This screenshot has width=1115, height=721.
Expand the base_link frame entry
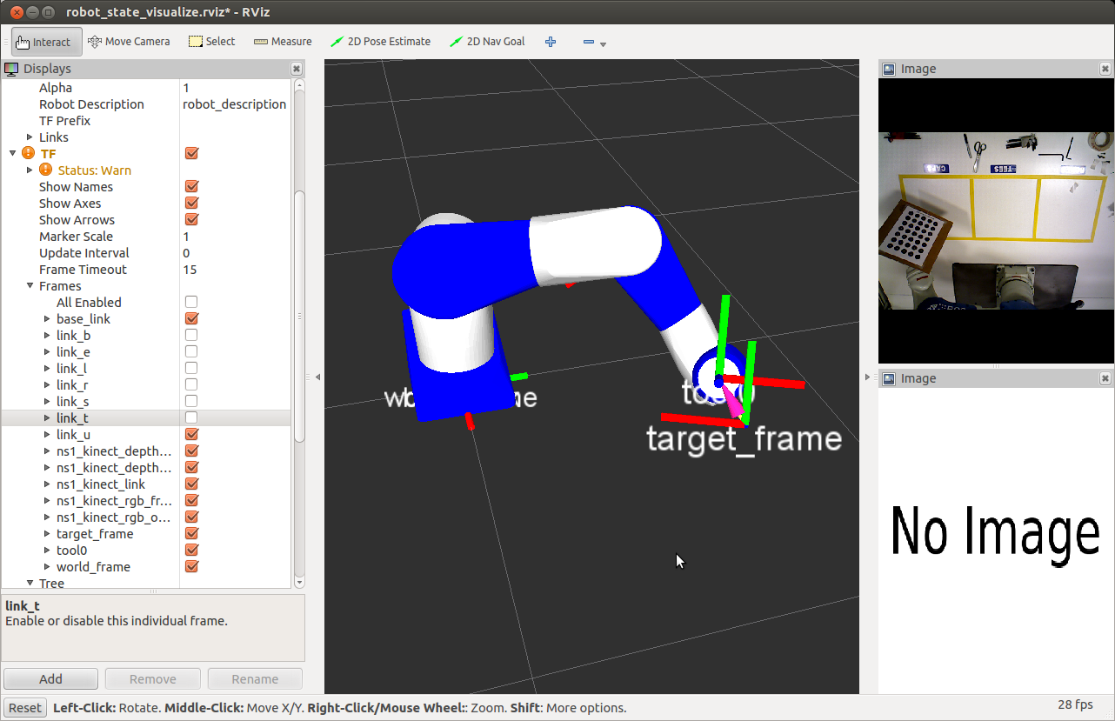47,319
